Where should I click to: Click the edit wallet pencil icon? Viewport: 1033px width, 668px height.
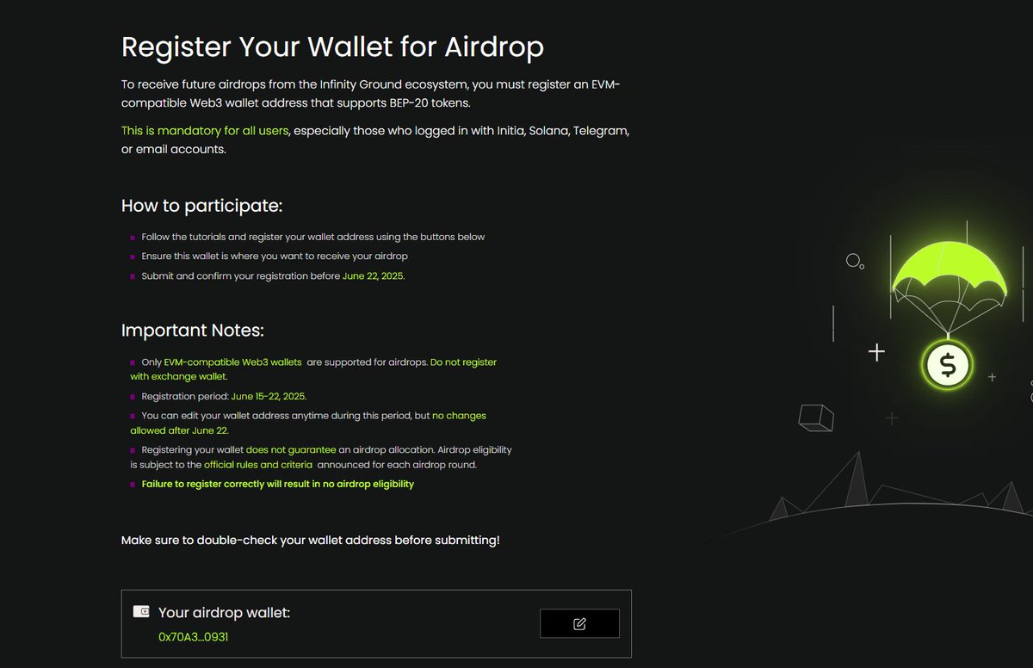pyautogui.click(x=579, y=623)
